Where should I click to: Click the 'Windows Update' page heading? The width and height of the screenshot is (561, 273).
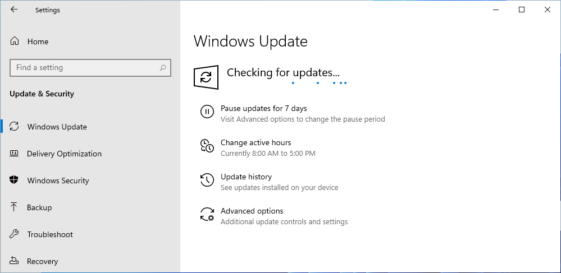pos(250,41)
